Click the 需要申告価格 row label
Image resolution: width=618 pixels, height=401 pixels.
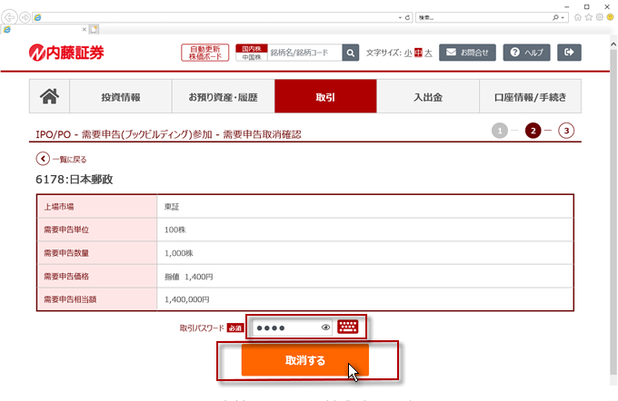pos(66,276)
